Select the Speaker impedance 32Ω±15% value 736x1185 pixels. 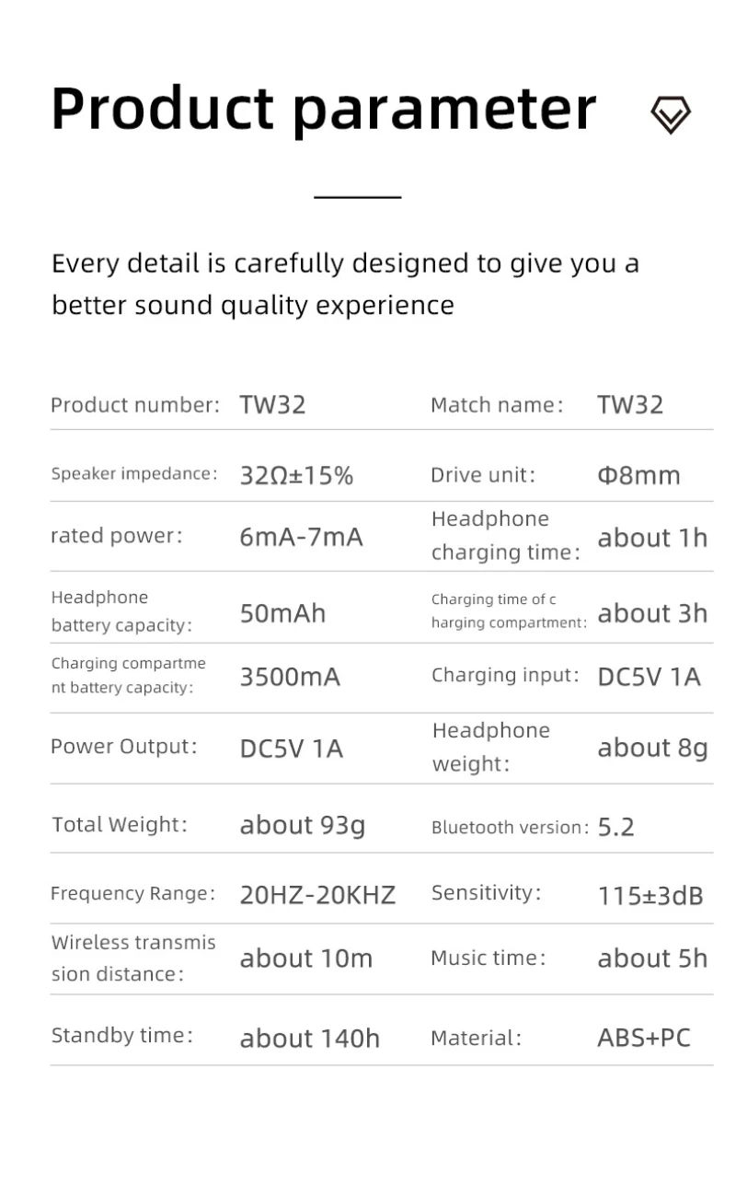tap(296, 476)
